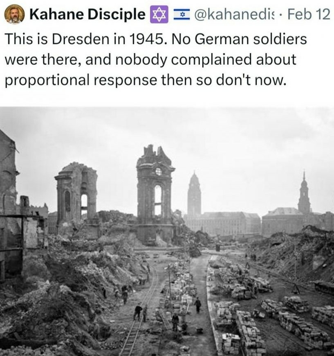The image size is (334, 356).
Task: Open the Kahane Disciple display name
Action: click(x=87, y=14)
